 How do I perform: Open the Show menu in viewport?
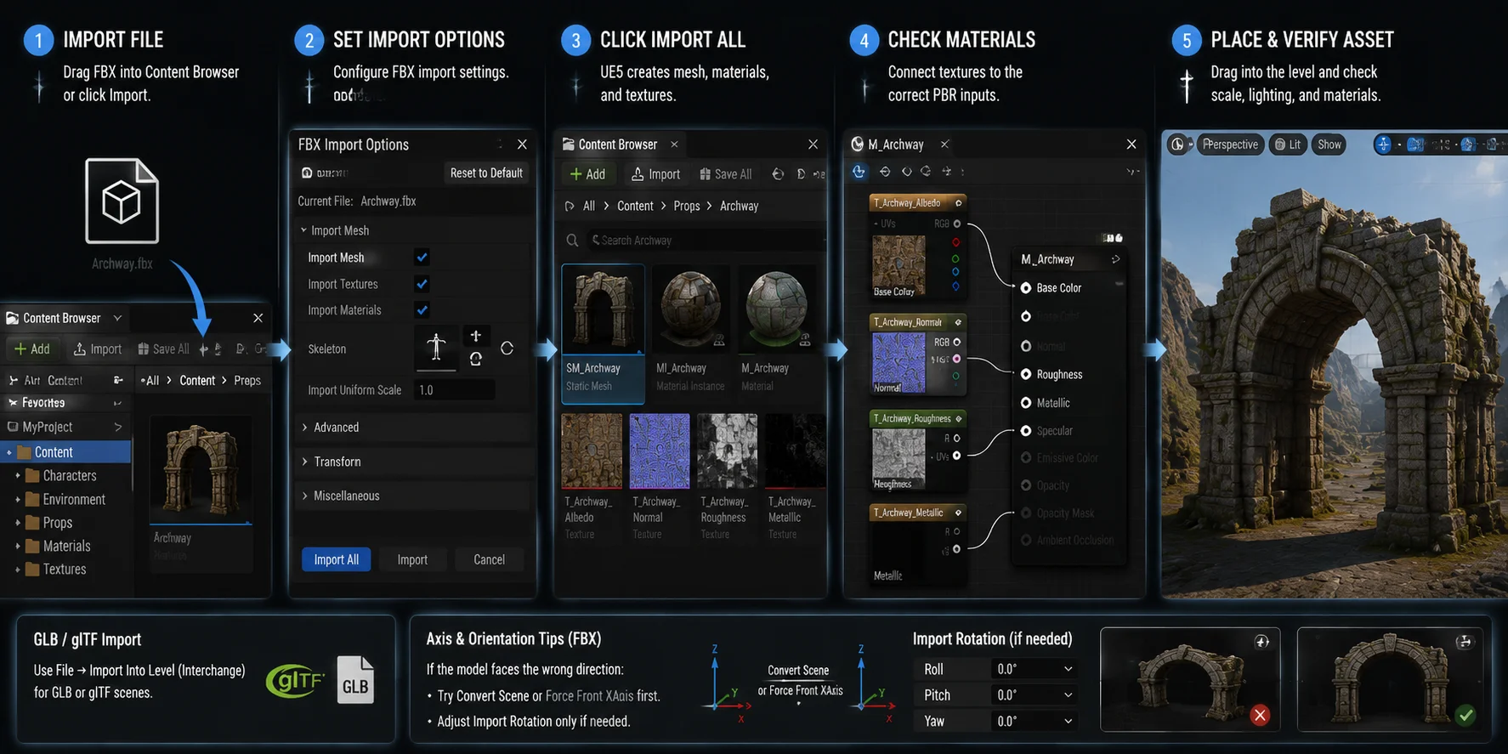pos(1329,145)
